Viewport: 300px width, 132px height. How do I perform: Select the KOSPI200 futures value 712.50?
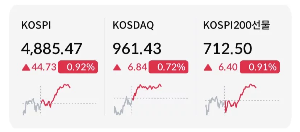pyautogui.click(x=228, y=49)
